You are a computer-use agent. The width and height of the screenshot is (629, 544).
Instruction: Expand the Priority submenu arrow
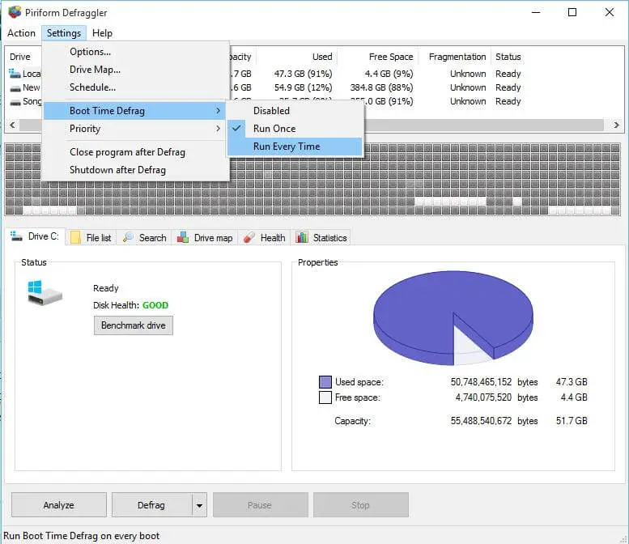coord(218,129)
